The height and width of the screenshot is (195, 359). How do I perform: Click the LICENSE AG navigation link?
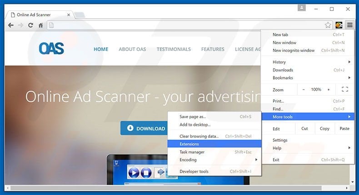(x=248, y=49)
